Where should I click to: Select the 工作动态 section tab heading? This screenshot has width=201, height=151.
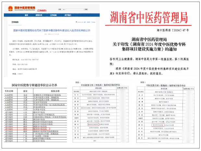click(x=15, y=22)
